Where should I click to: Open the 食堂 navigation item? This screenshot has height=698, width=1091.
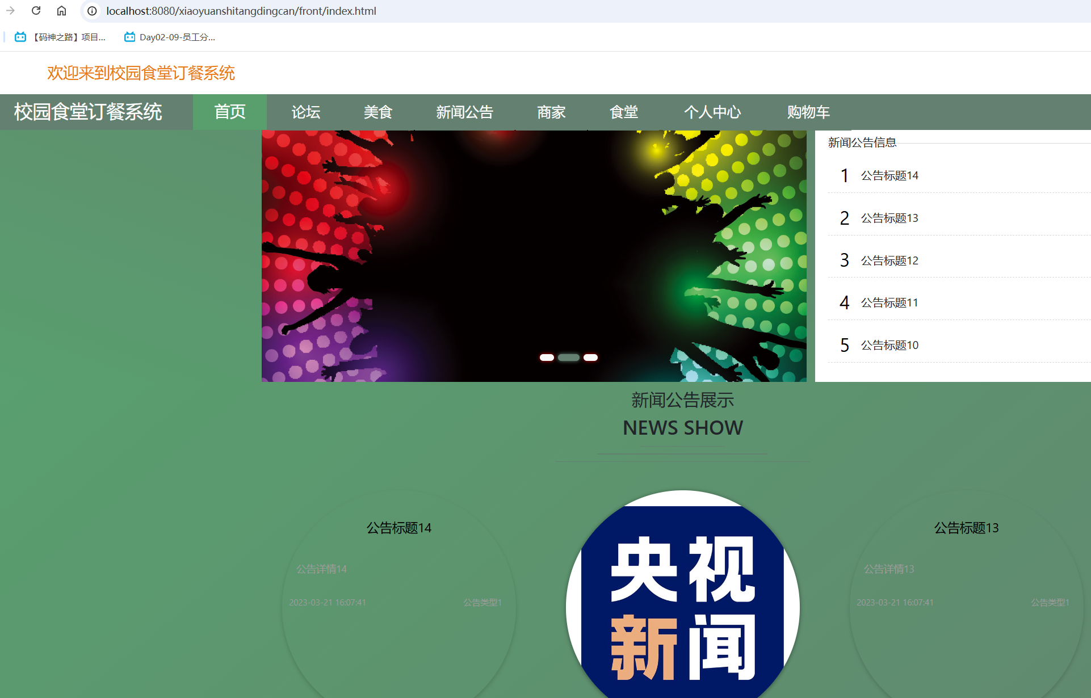click(x=624, y=112)
